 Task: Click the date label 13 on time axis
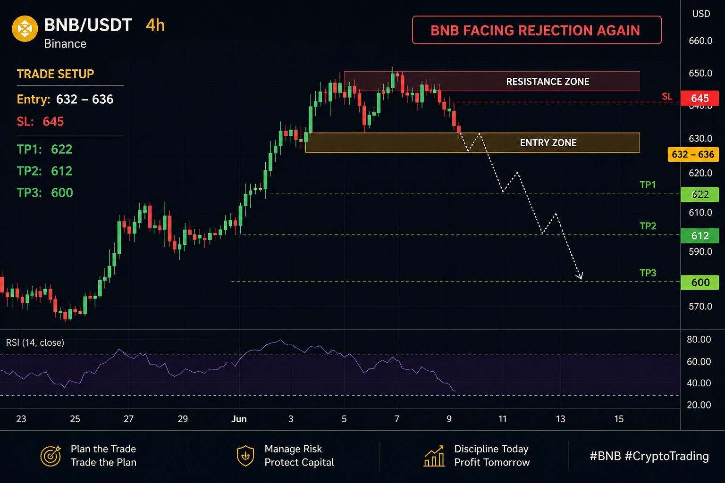560,419
